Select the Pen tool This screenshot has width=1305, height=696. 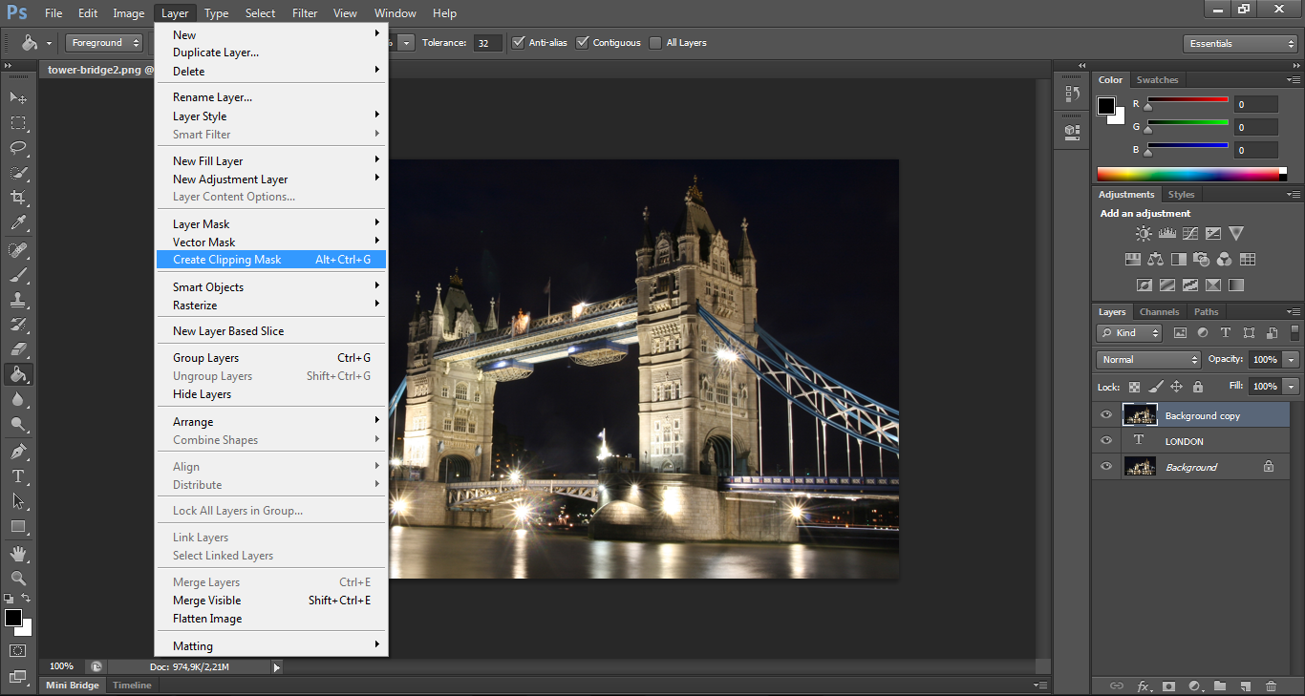click(18, 451)
